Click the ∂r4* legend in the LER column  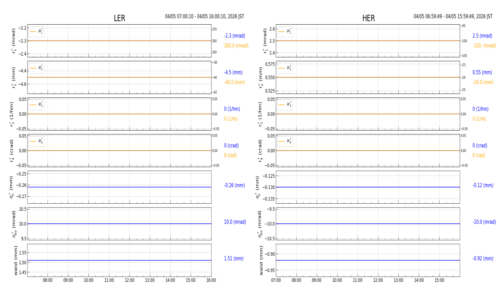37,141
